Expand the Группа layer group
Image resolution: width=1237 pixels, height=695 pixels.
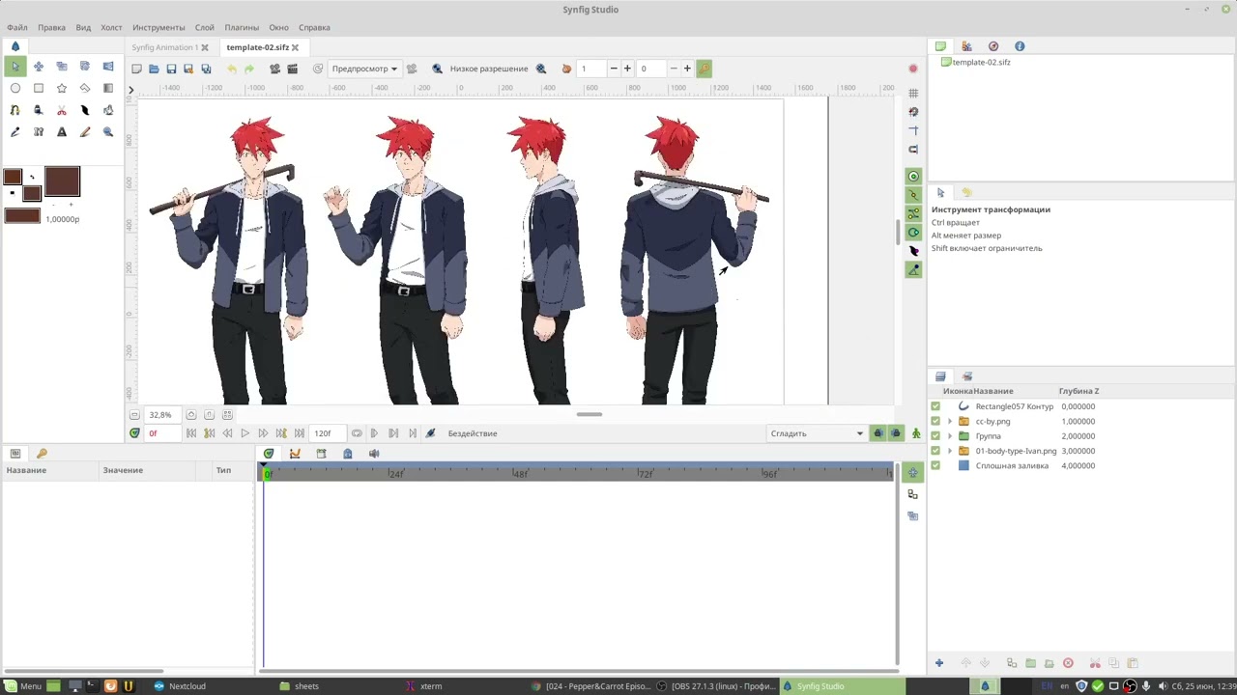(x=950, y=436)
